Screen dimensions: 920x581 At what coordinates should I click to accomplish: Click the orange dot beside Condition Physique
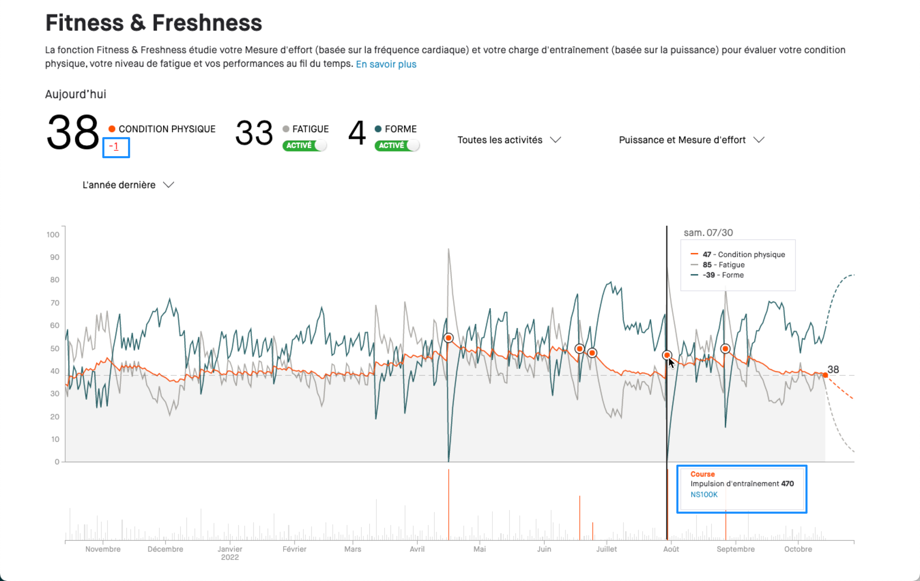(112, 129)
